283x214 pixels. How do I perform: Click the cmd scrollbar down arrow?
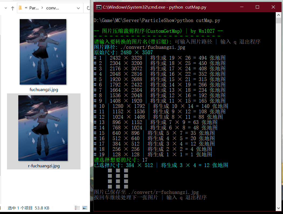278,208
